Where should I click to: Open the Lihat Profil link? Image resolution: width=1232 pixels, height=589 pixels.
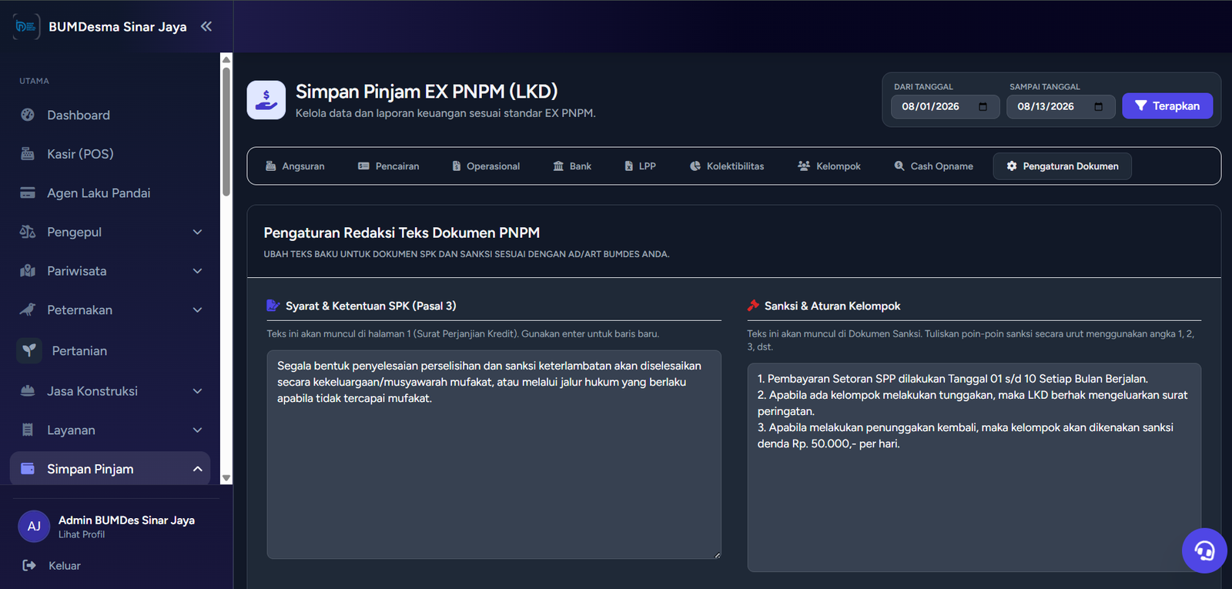click(x=82, y=534)
